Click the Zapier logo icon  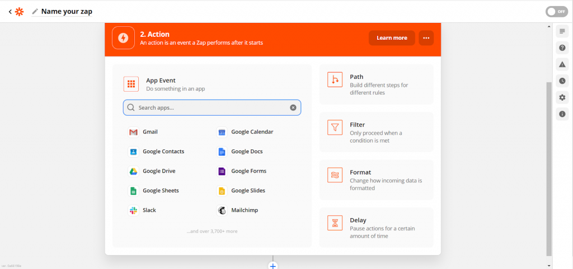(19, 12)
